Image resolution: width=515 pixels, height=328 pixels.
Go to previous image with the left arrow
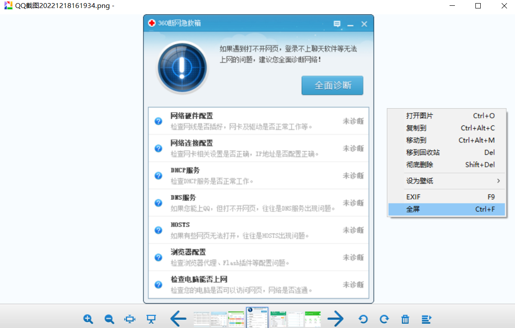point(178,319)
